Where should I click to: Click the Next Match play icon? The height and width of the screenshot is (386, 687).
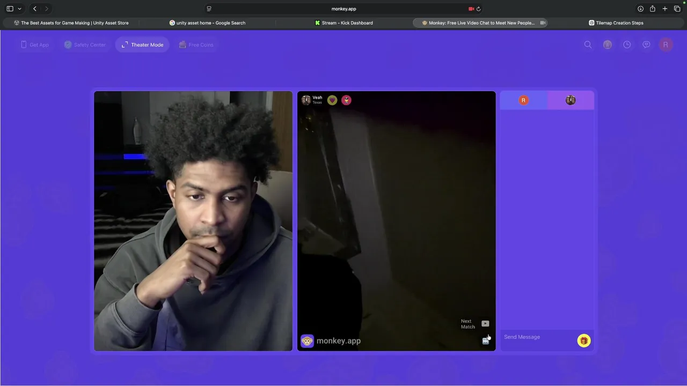(485, 324)
